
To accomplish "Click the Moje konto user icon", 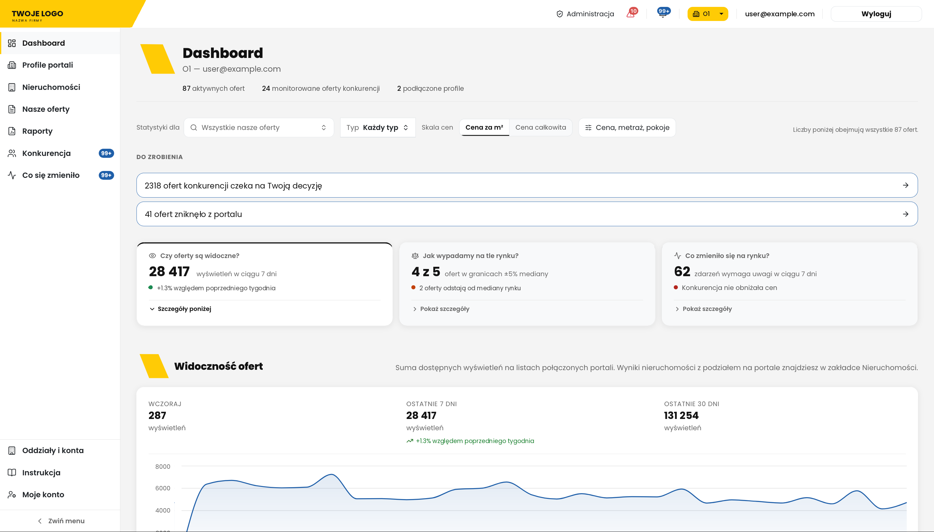I will (12, 494).
